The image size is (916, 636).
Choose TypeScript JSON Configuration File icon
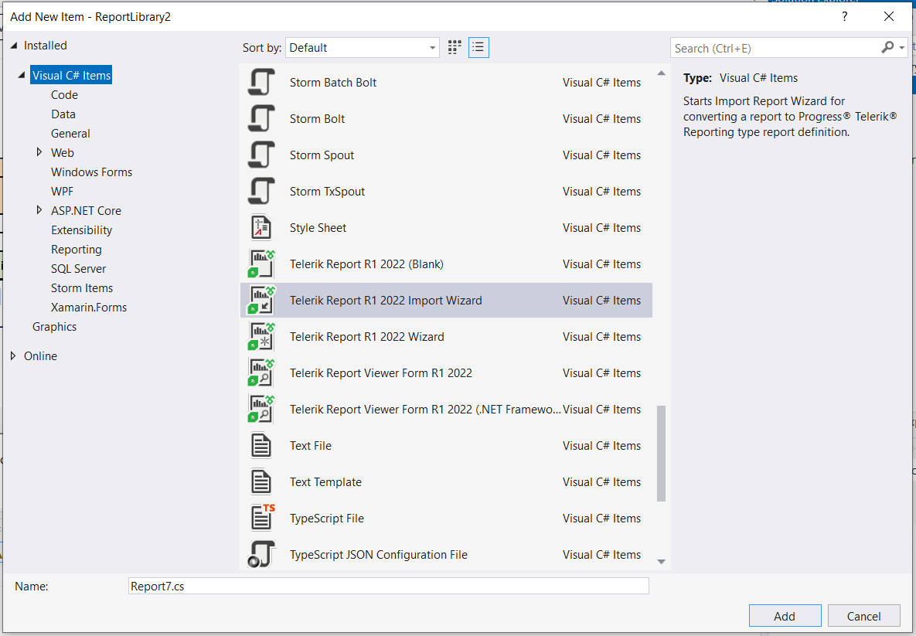(x=261, y=554)
